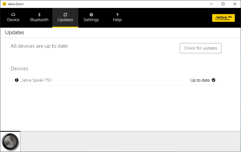Click the Up to date checkmark icon
Screen dimensions: 241x152
[214, 80]
